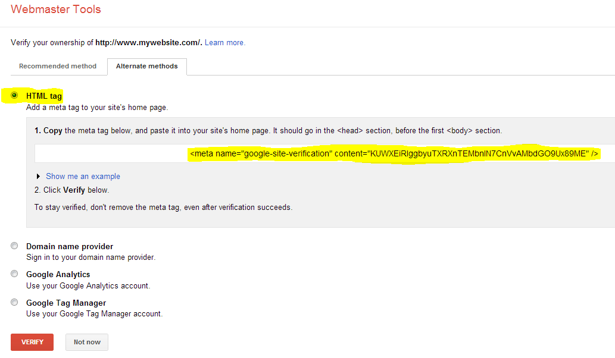Switch to the Recommended method tab
The image size is (615, 358).
[x=58, y=66]
